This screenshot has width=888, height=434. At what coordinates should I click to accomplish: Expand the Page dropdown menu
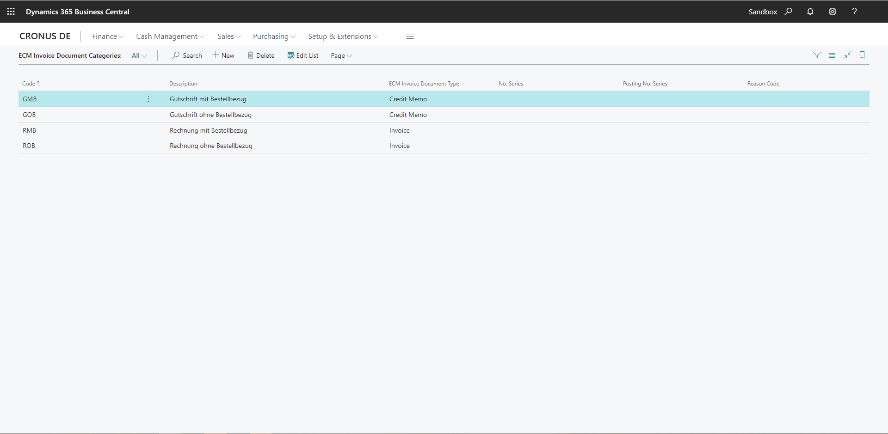tap(341, 55)
